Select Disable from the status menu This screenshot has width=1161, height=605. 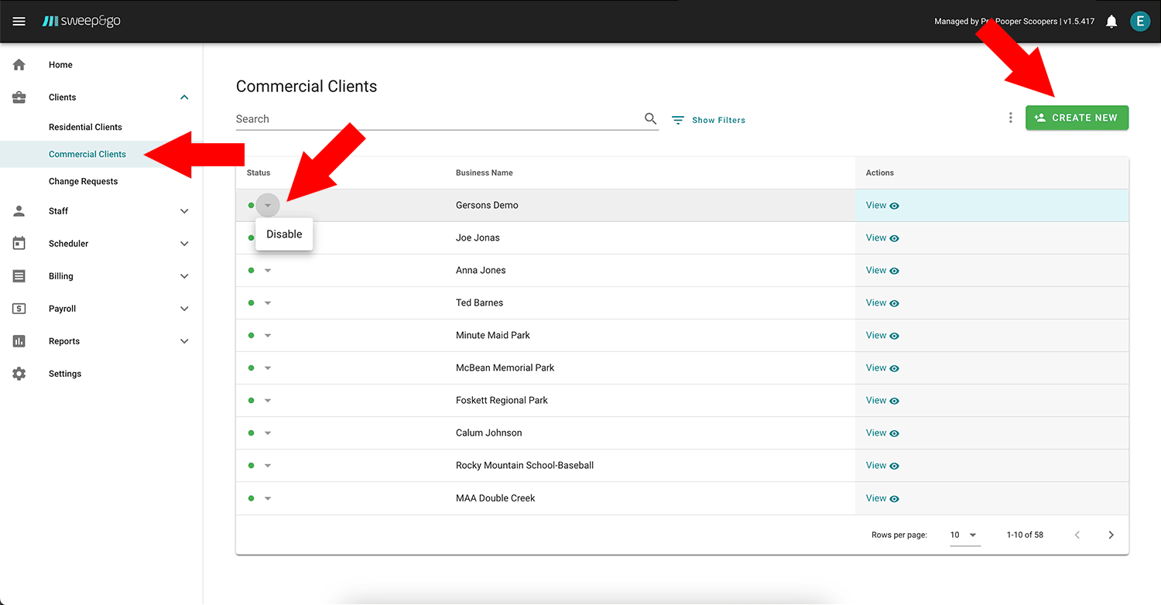284,234
